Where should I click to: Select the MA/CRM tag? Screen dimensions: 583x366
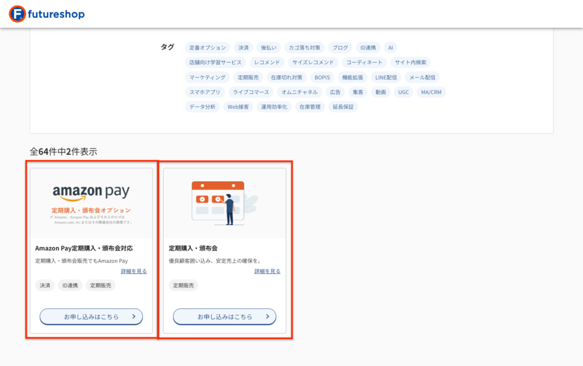click(430, 92)
